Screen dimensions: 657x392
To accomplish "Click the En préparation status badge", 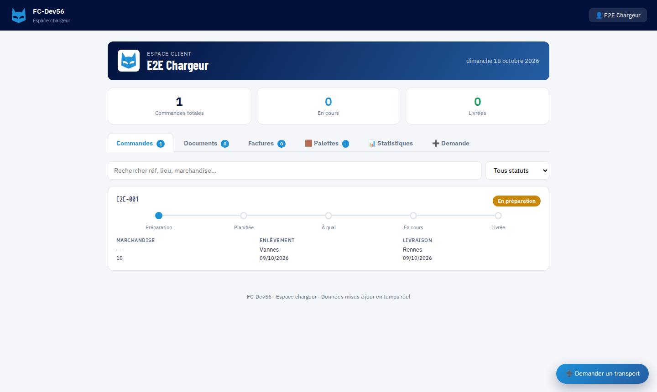I will pyautogui.click(x=516, y=201).
